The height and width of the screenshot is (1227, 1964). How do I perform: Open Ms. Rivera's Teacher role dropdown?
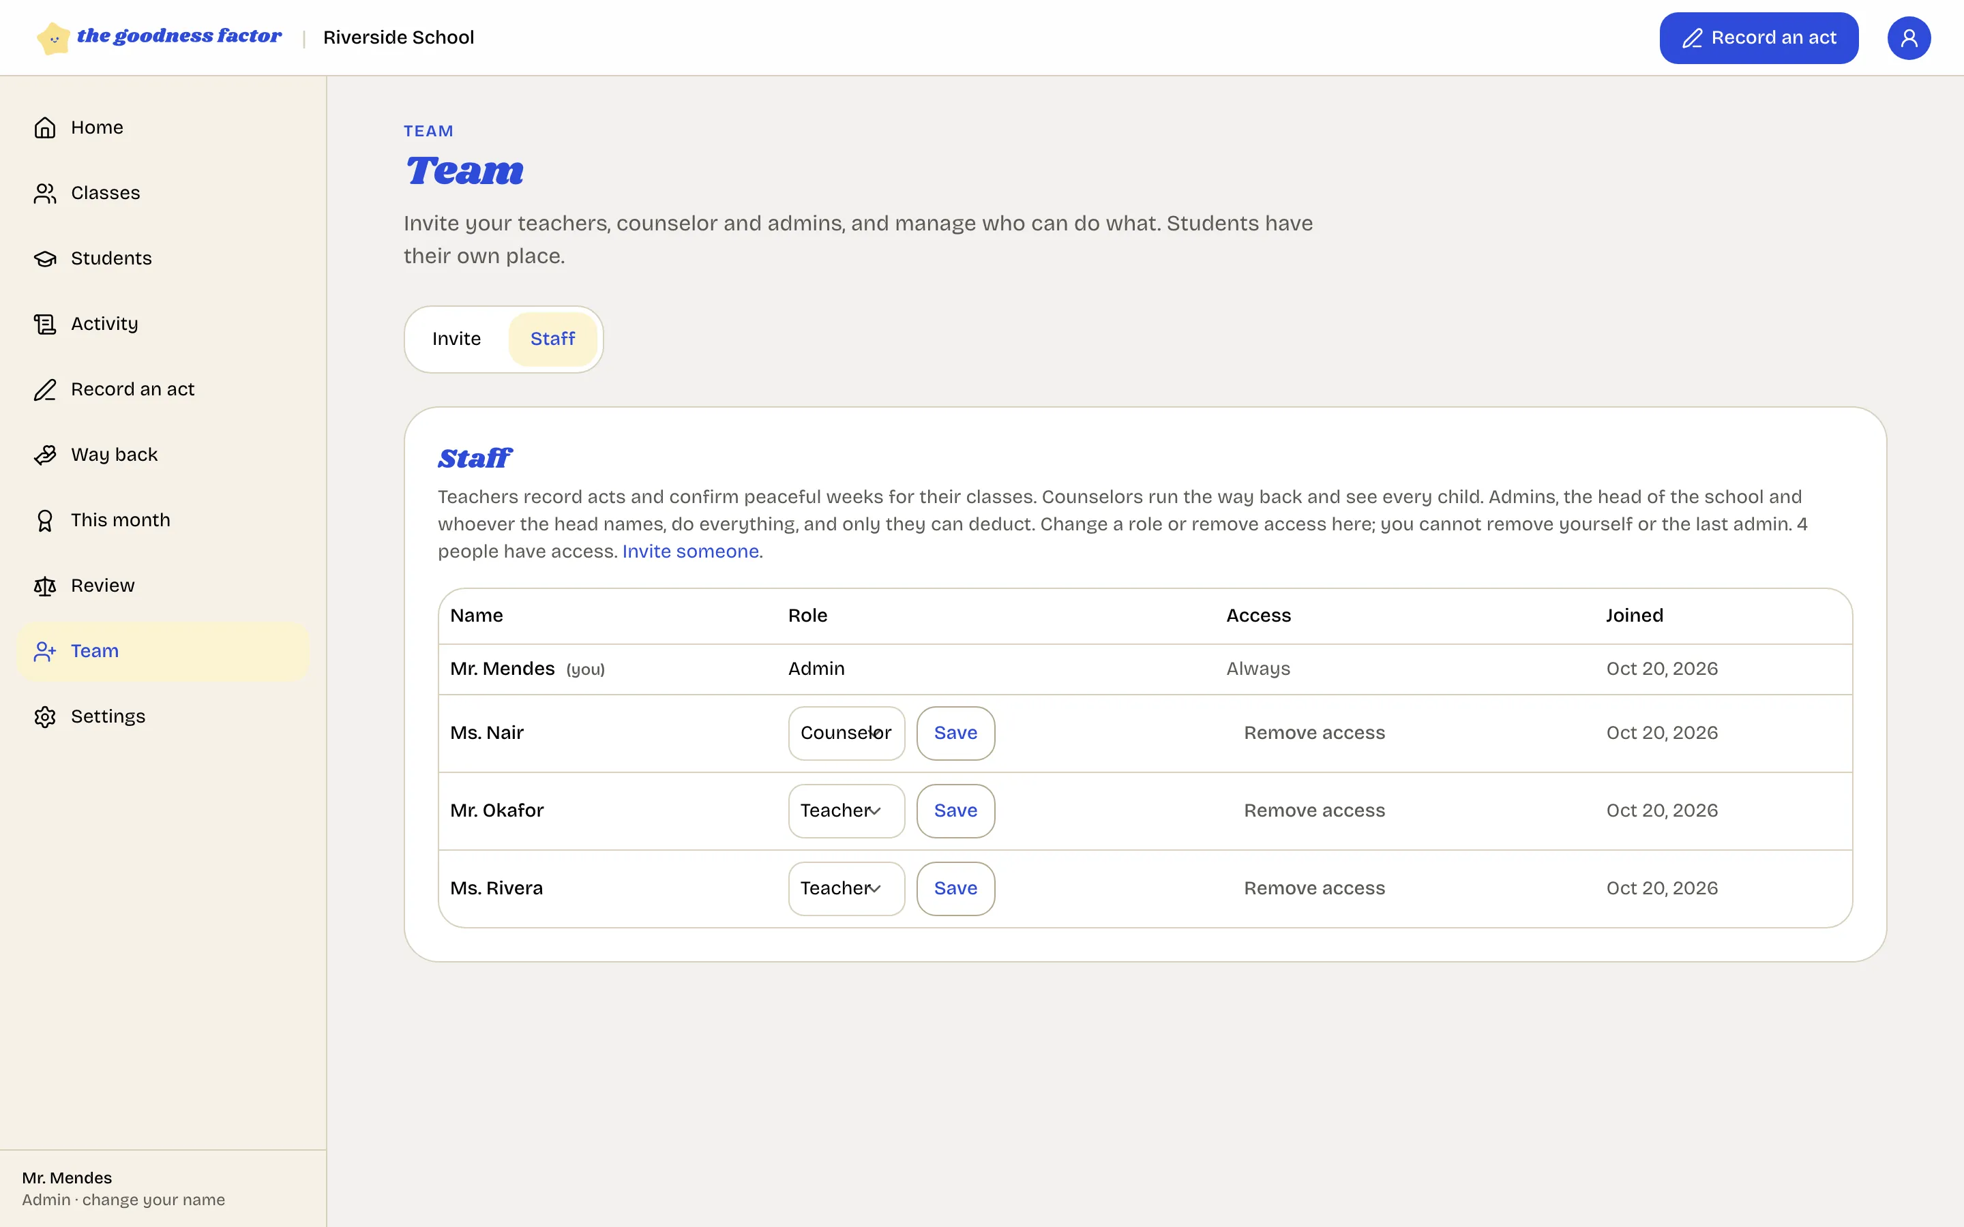[846, 889]
